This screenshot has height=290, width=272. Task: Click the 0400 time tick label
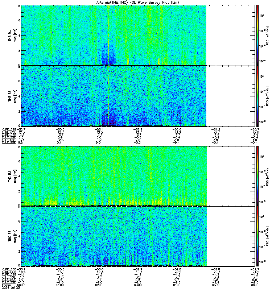pos(177,285)
